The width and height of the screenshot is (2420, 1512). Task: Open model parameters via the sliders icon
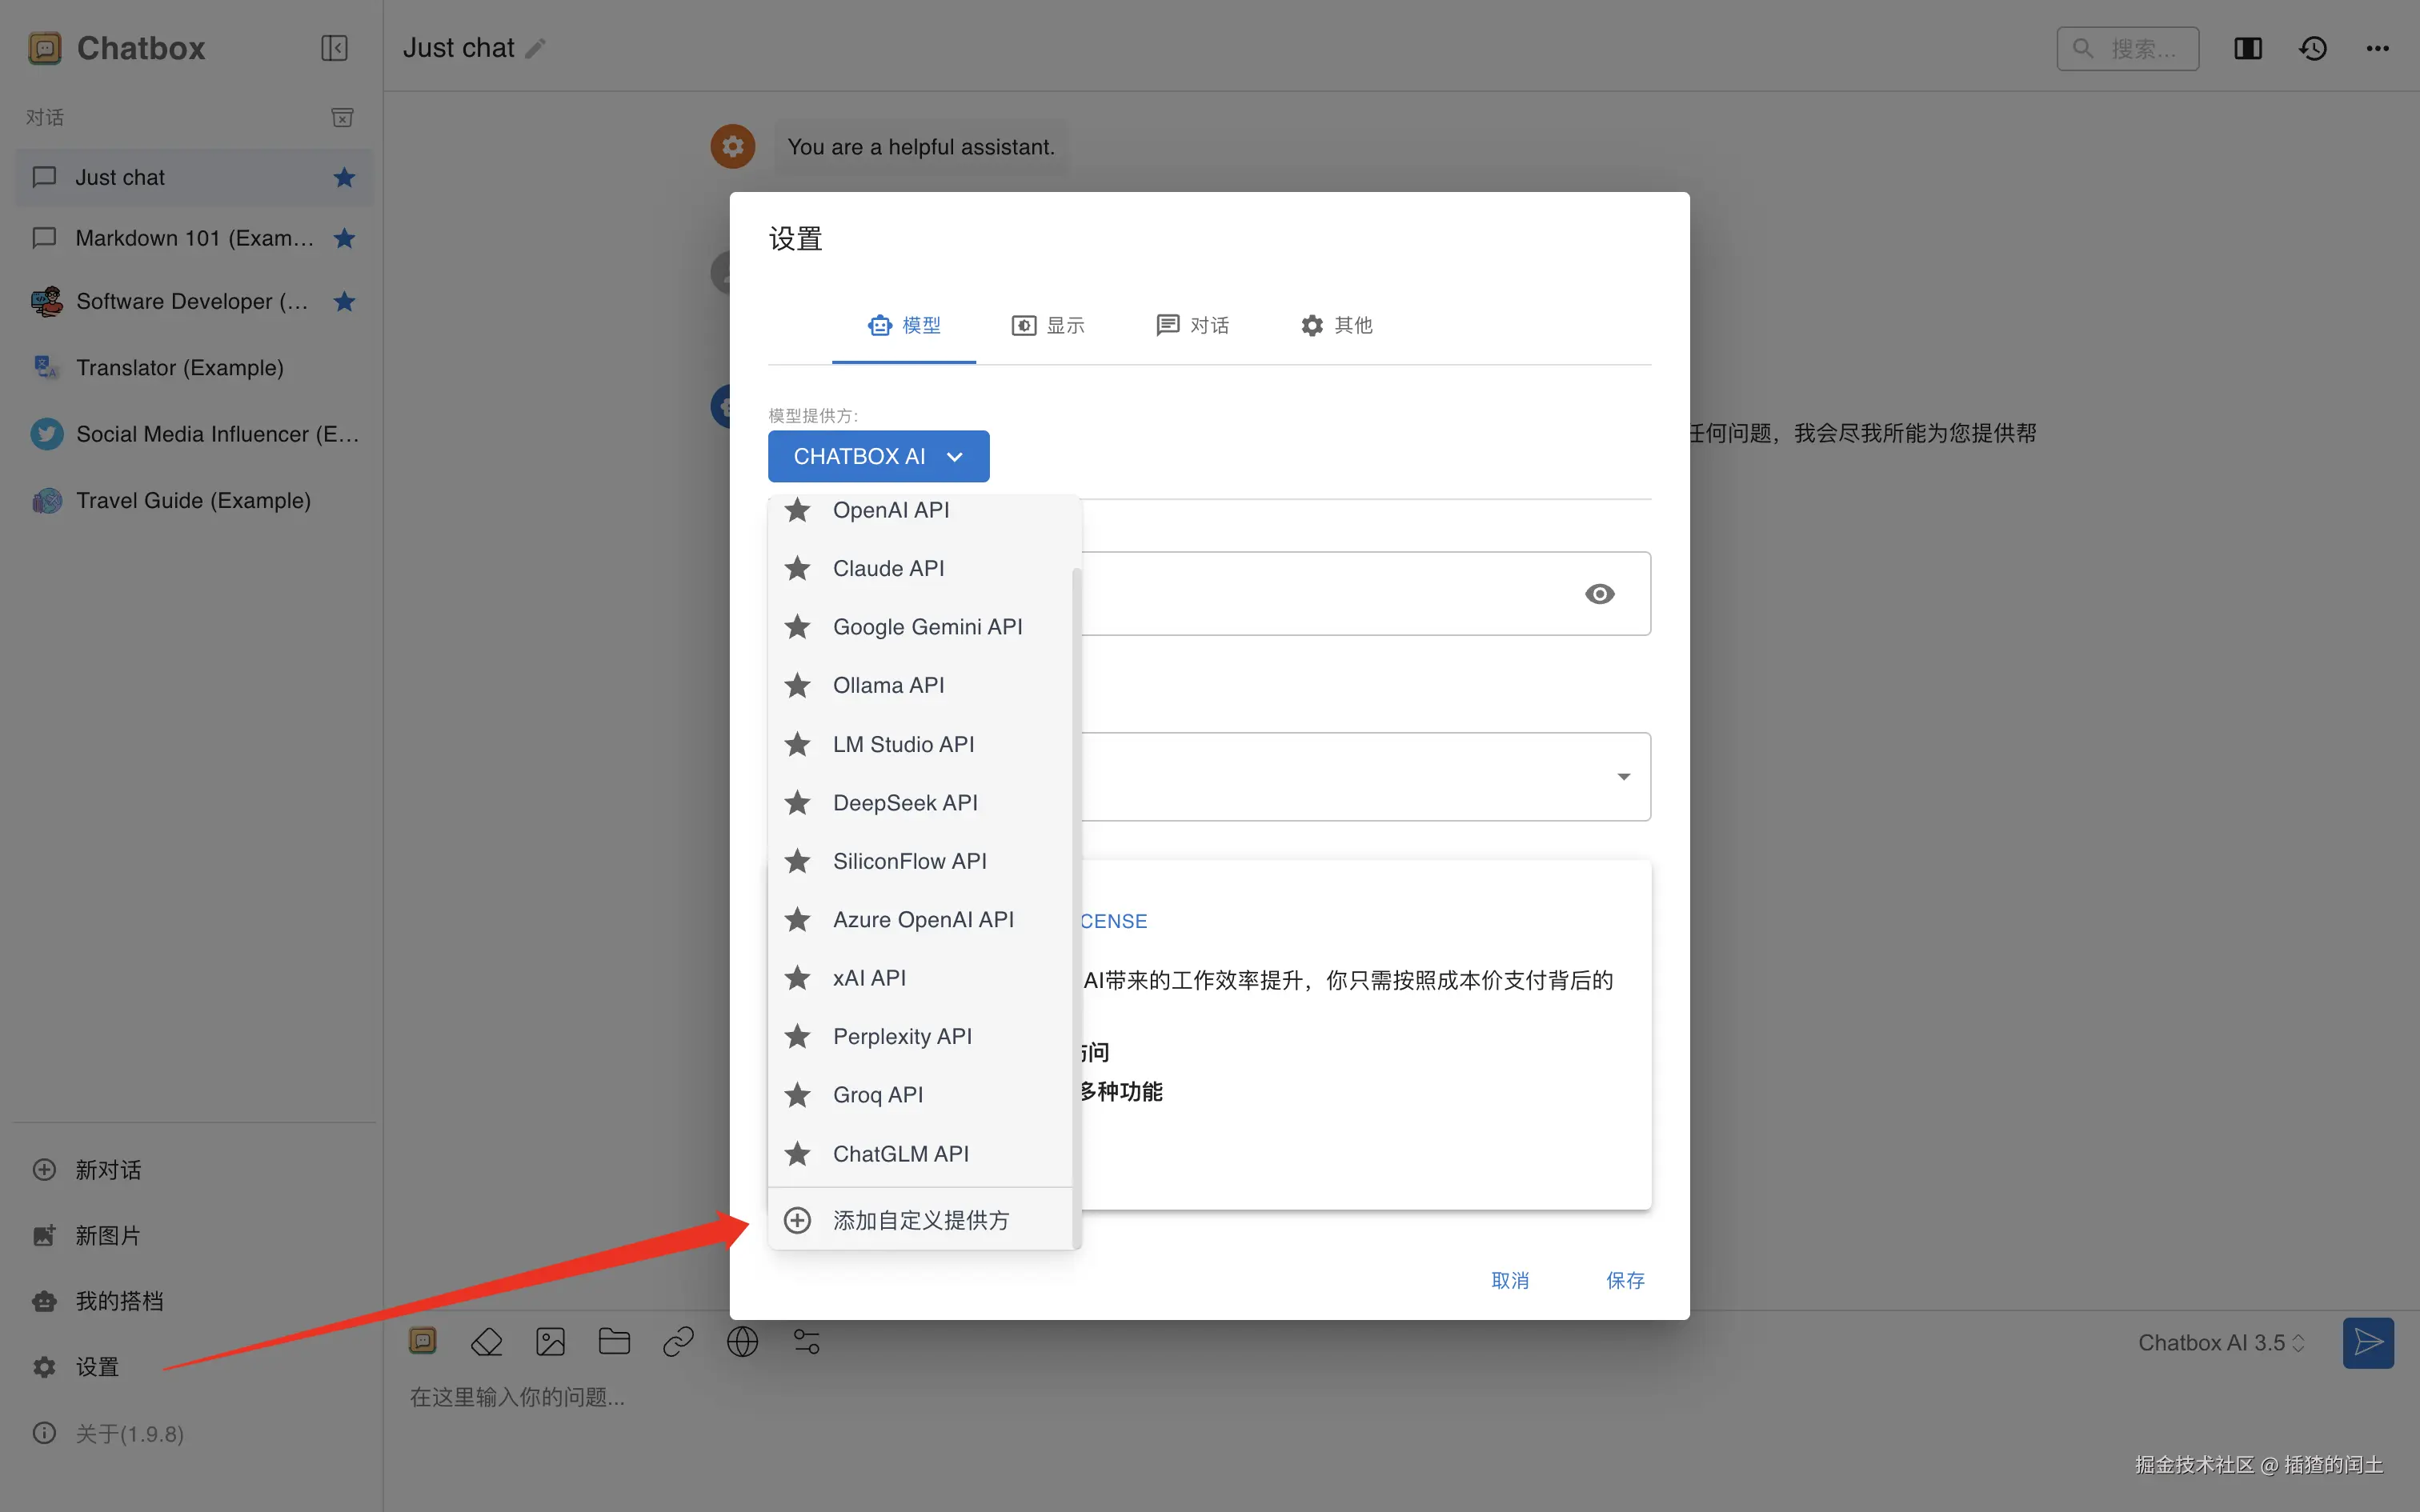pos(806,1341)
